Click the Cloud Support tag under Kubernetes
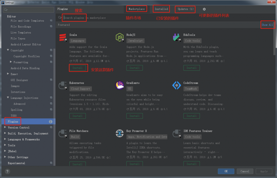 click(x=81, y=89)
